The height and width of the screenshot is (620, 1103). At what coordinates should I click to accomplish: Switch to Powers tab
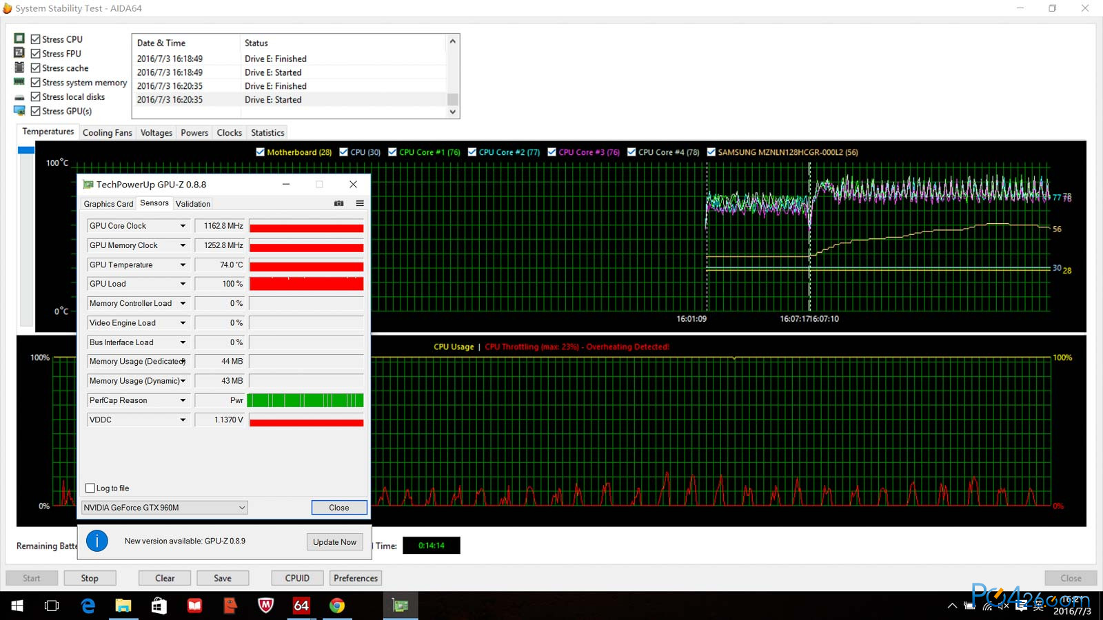[x=194, y=133]
